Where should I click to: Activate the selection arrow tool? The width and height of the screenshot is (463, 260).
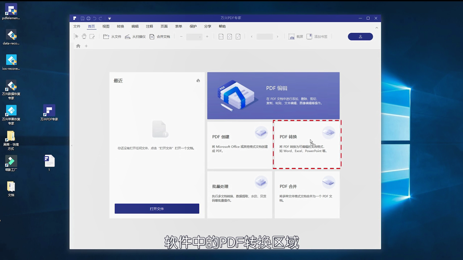[76, 36]
